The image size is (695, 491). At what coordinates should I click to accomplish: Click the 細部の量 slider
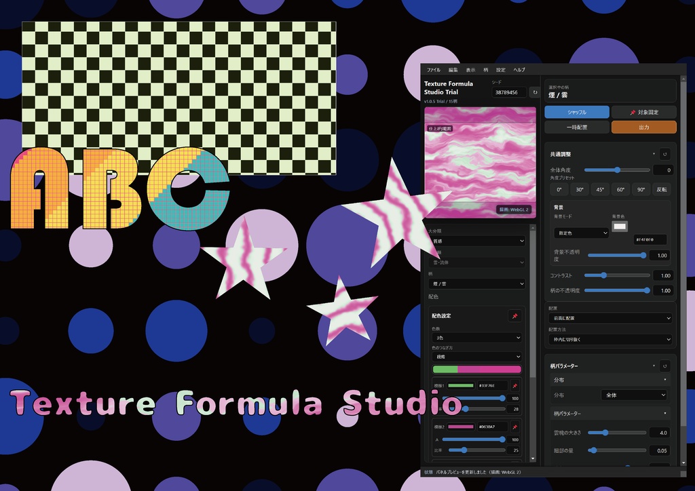[x=617, y=450]
